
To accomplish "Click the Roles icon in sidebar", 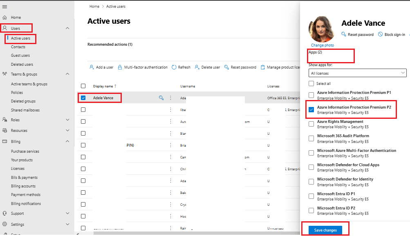I will tap(5, 120).
